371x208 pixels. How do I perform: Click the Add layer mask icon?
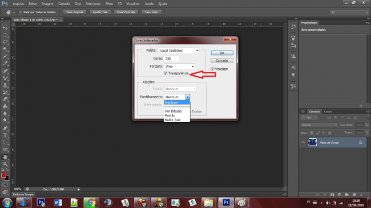(332, 195)
